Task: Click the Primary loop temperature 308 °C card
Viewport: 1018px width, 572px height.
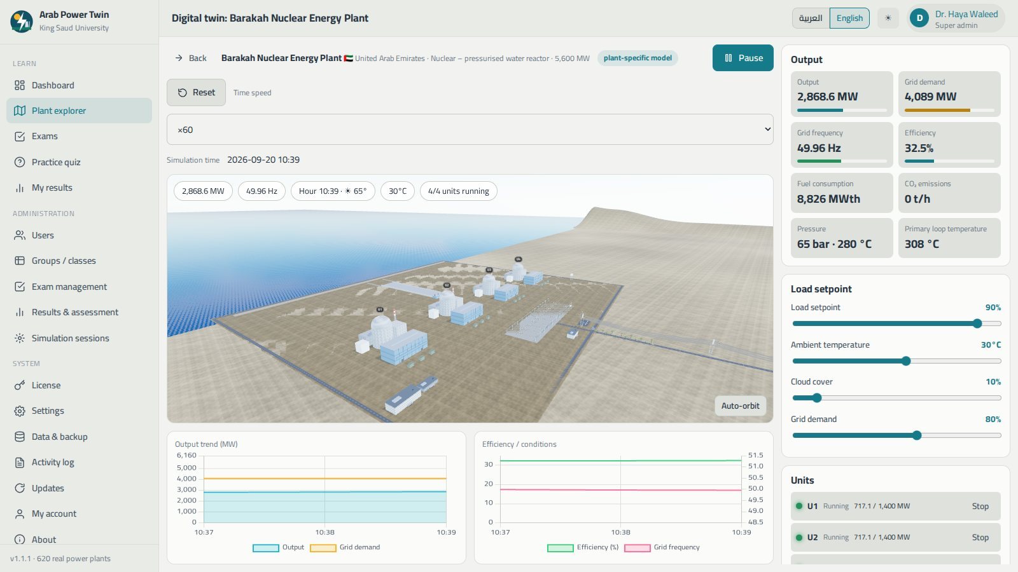Action: [x=949, y=238]
